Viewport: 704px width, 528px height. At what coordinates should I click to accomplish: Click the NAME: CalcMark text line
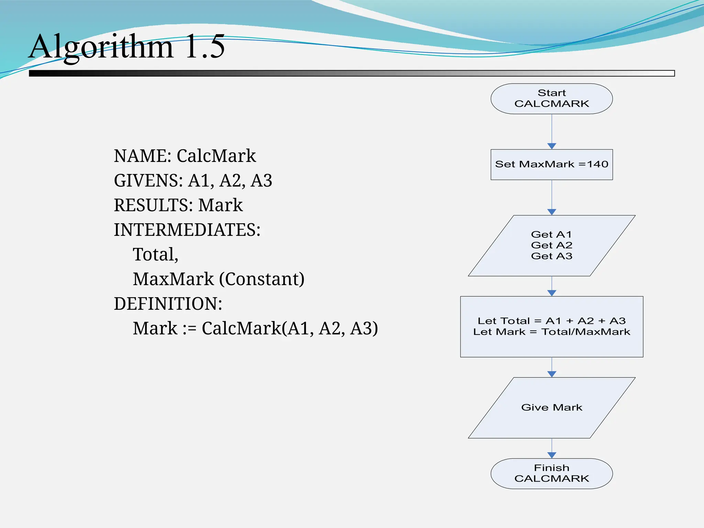click(x=185, y=156)
